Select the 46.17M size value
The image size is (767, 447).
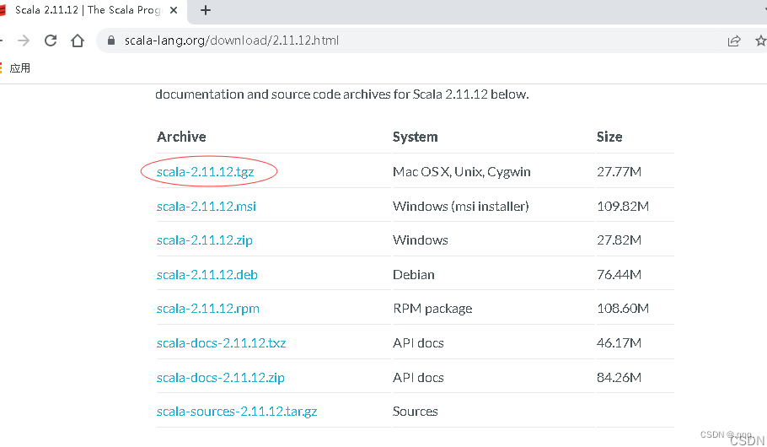[x=619, y=342]
